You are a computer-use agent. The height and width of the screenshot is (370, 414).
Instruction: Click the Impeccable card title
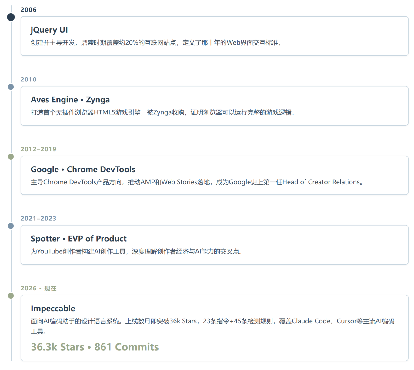(53, 308)
